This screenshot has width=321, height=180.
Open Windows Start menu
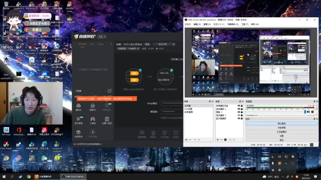[x=4, y=177]
